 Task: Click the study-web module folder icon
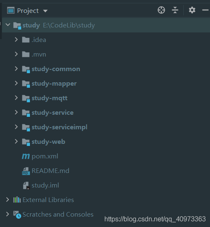[x=26, y=142]
